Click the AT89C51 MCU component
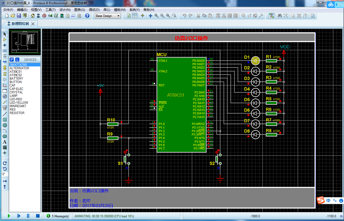Screen dimensions: 344x221 pos(181,105)
